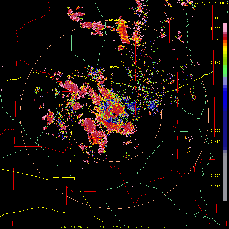Select the 0.787 legend value
229x229 pixels.
(x=216, y=74)
